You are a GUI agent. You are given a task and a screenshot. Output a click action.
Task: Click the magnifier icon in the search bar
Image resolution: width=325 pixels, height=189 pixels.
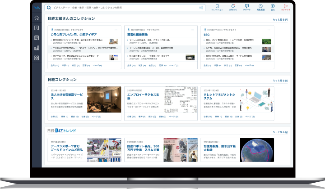click(x=49, y=8)
